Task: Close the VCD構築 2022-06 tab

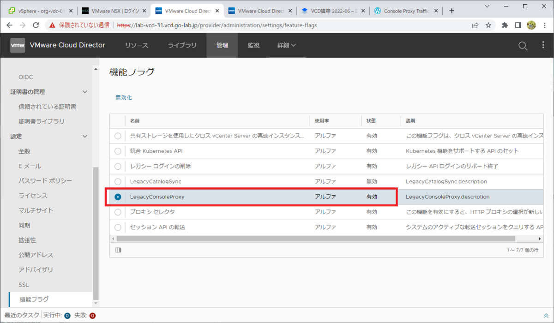Action: tap(364, 11)
